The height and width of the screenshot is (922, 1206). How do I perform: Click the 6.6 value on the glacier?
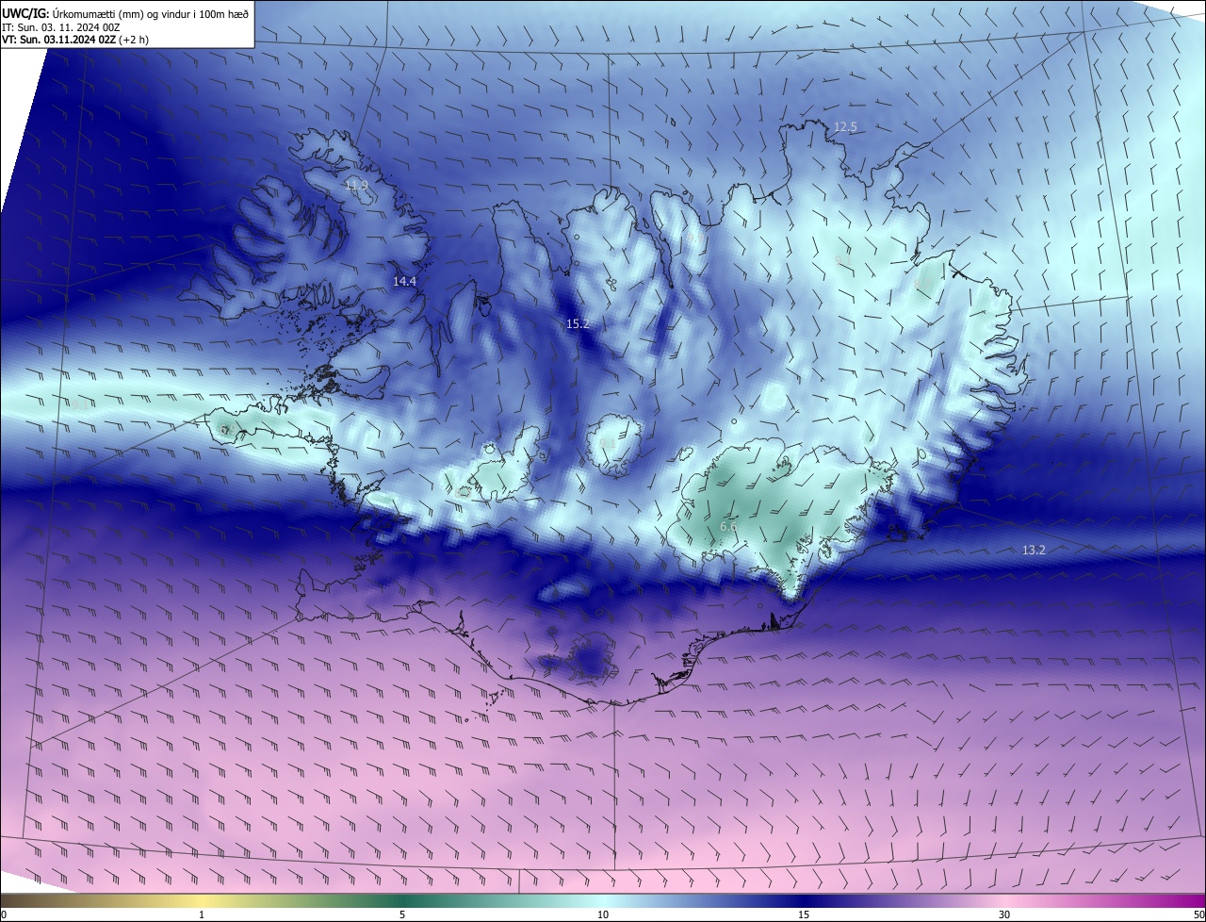(x=728, y=526)
